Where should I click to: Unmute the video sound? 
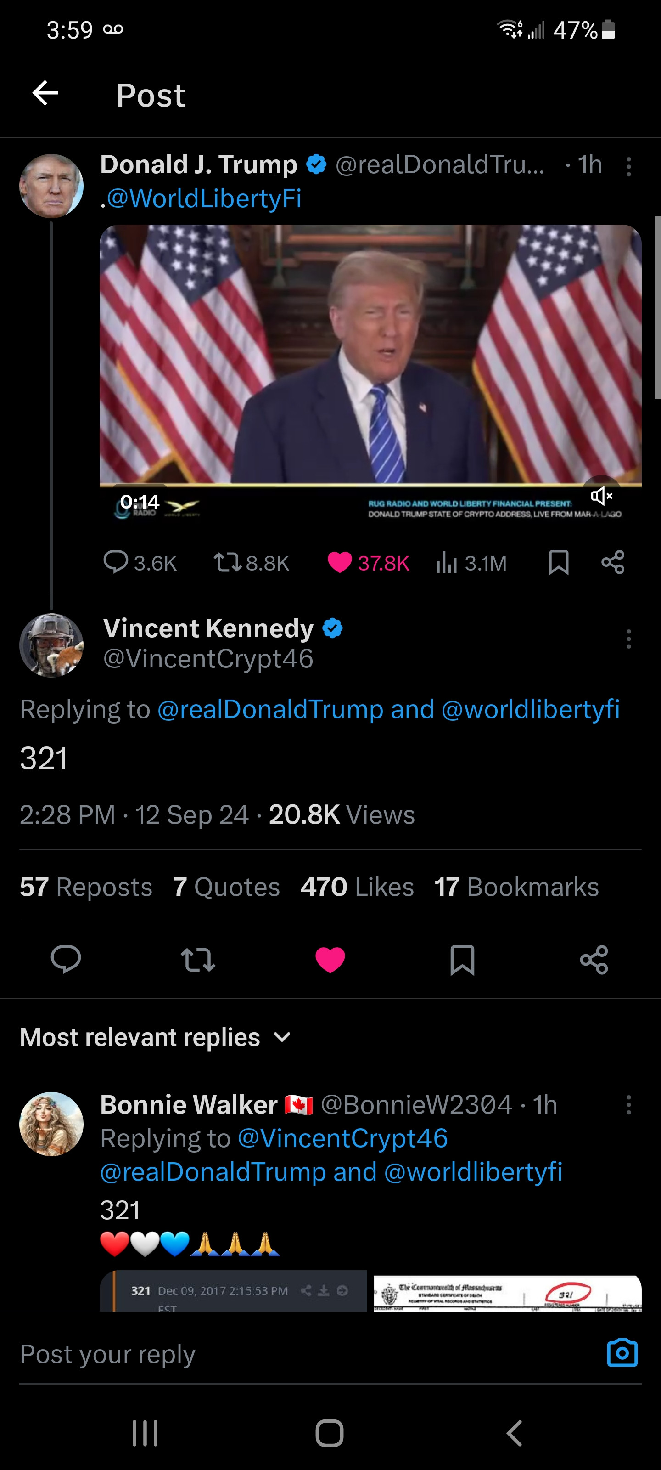[x=601, y=495]
